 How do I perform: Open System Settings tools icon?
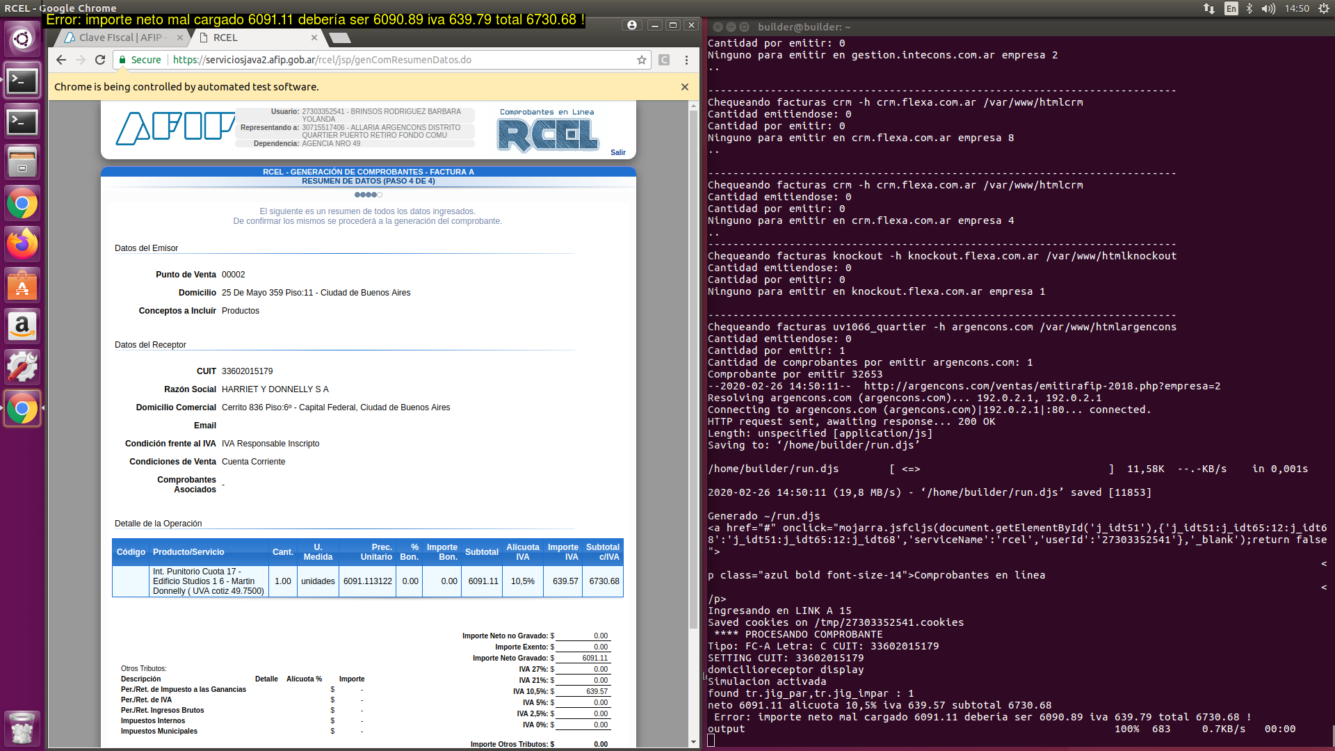click(22, 367)
